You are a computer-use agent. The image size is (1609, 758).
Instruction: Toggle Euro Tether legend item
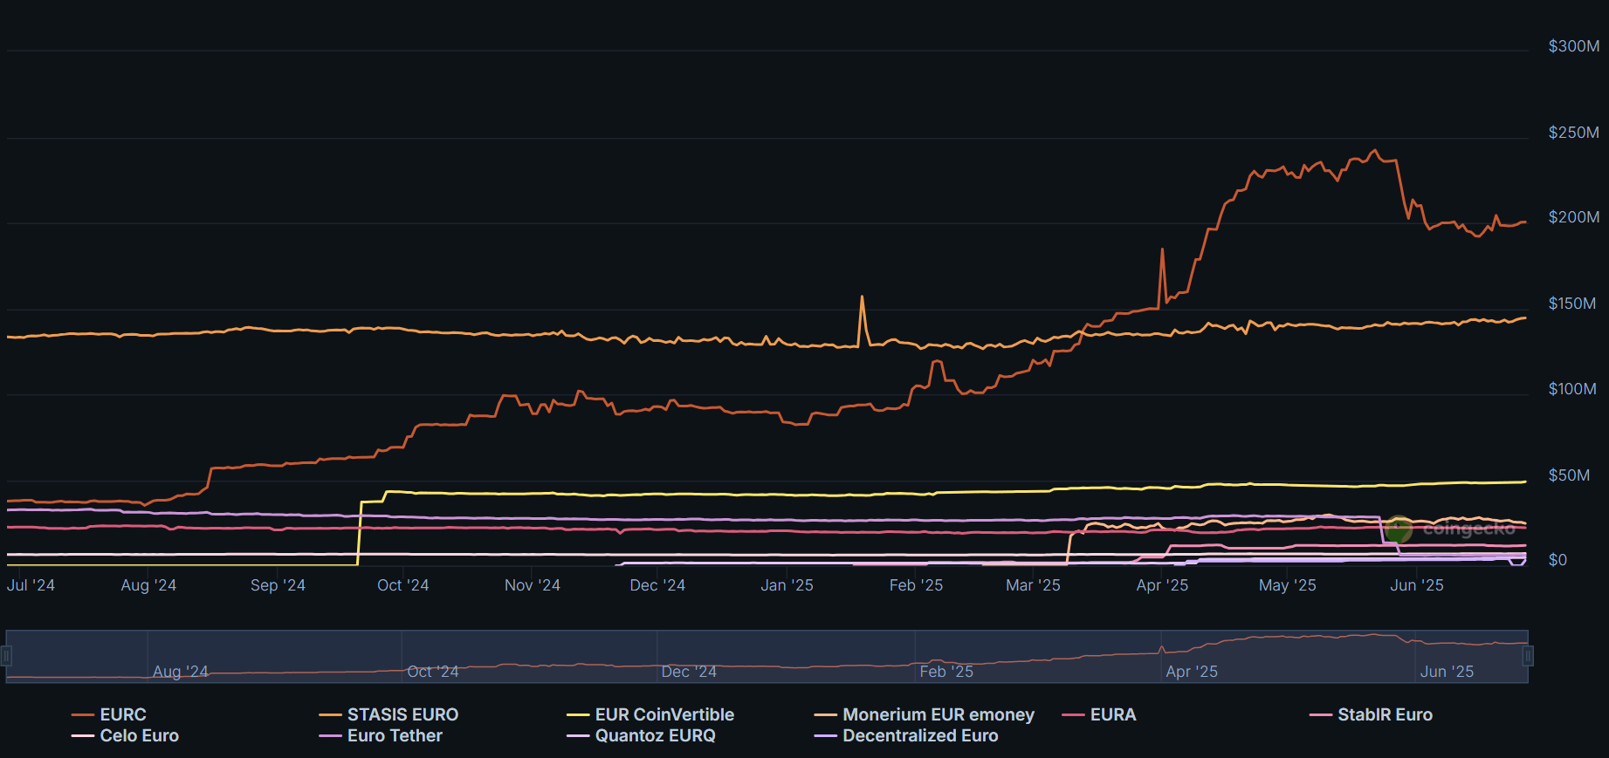coord(381,735)
